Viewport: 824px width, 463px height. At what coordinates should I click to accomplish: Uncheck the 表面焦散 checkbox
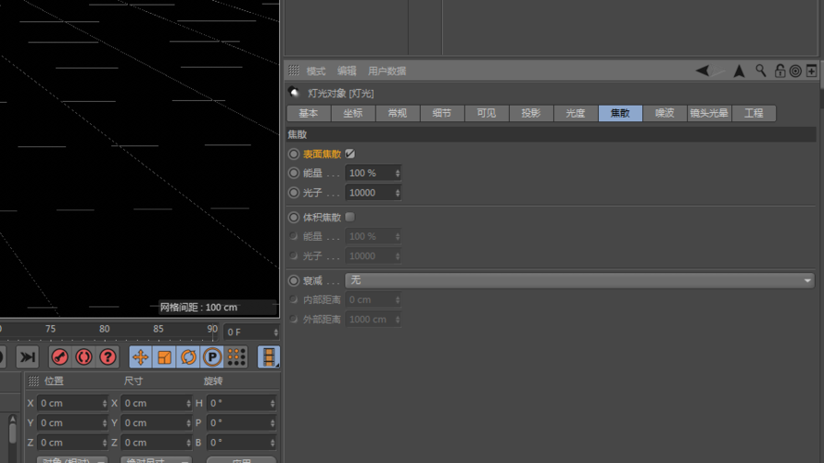pos(350,154)
